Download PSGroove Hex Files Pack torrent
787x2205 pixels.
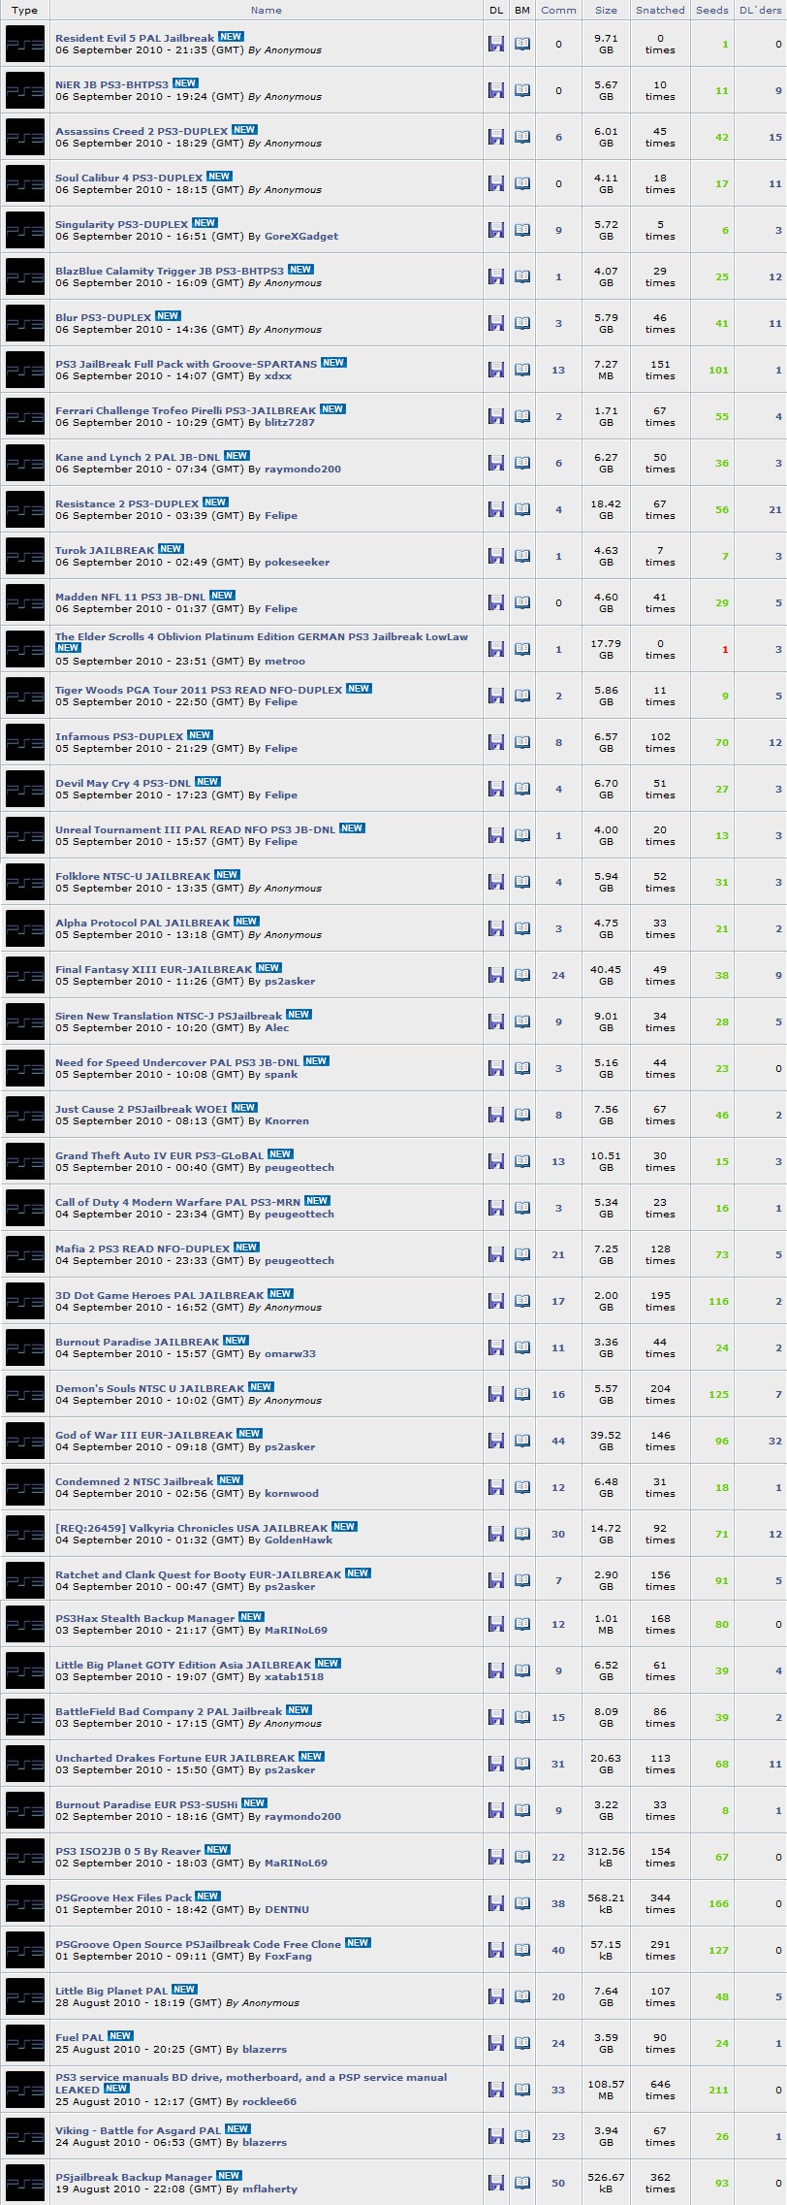[496, 1903]
